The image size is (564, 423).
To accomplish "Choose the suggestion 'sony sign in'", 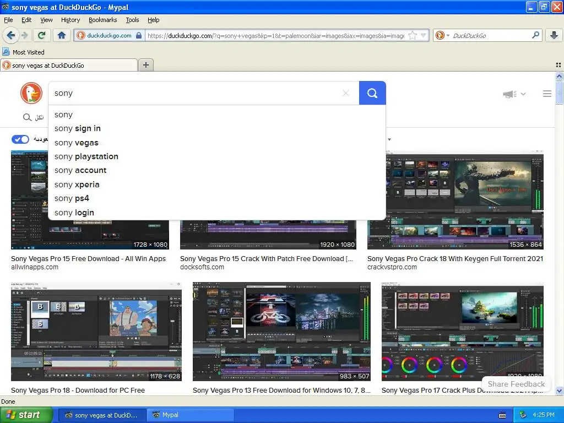I will pos(217,128).
